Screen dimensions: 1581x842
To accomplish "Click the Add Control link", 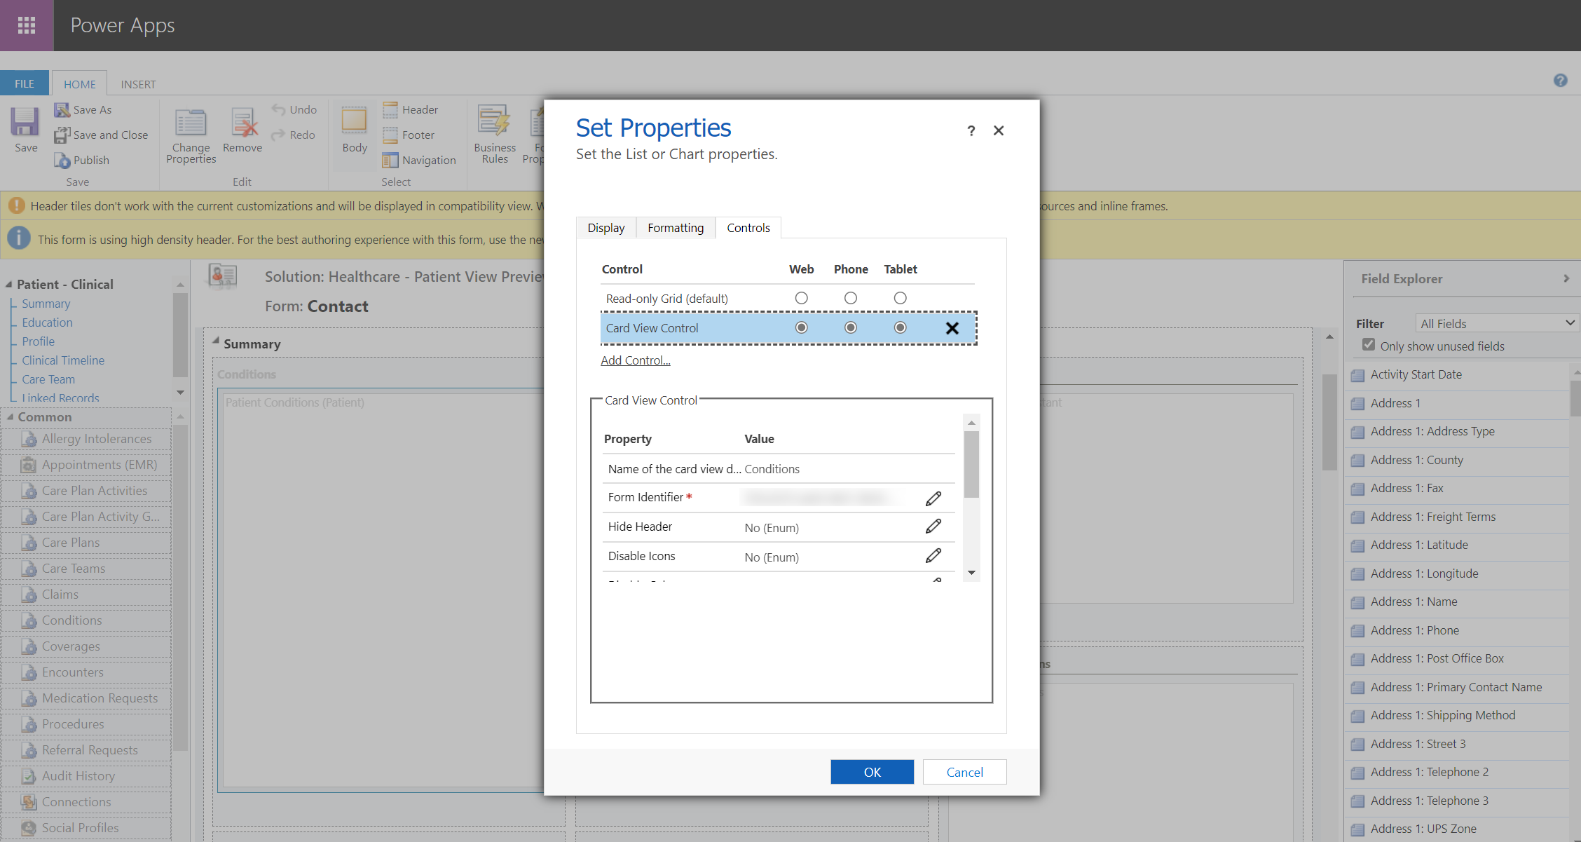I will (x=635, y=360).
